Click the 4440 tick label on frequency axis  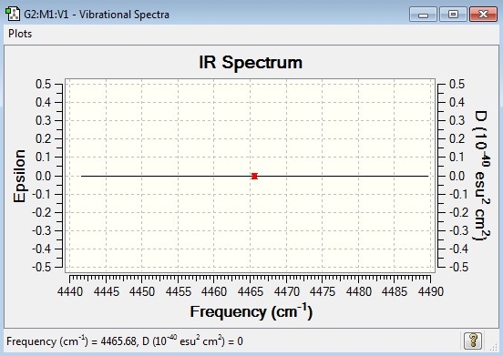click(70, 292)
